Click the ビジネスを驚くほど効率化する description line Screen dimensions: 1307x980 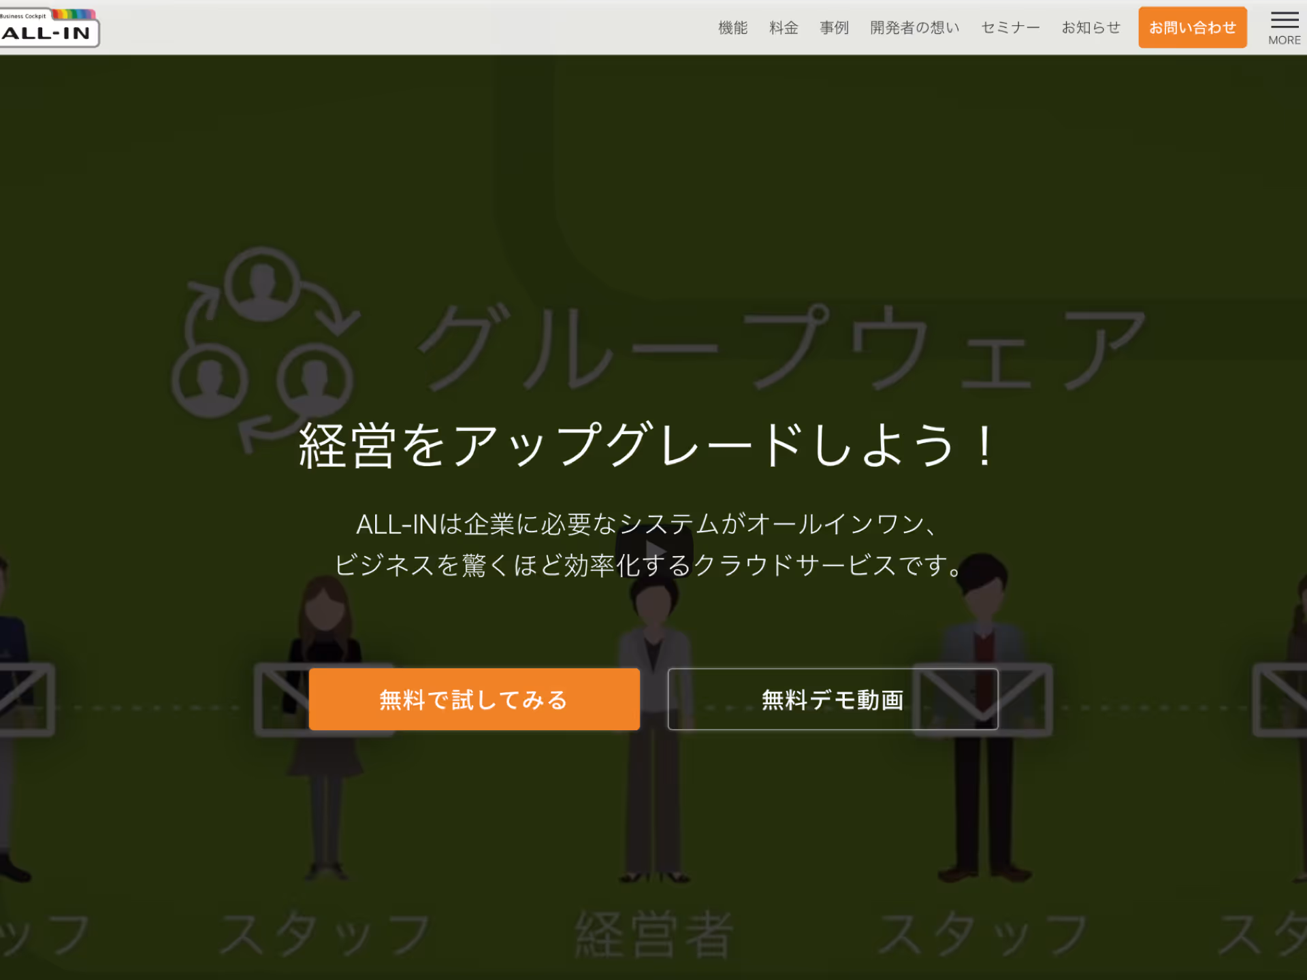pyautogui.click(x=648, y=565)
